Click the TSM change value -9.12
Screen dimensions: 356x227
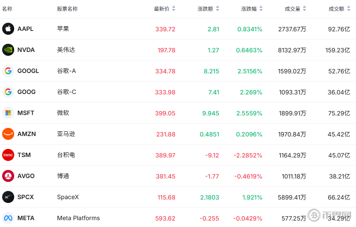tap(212, 155)
